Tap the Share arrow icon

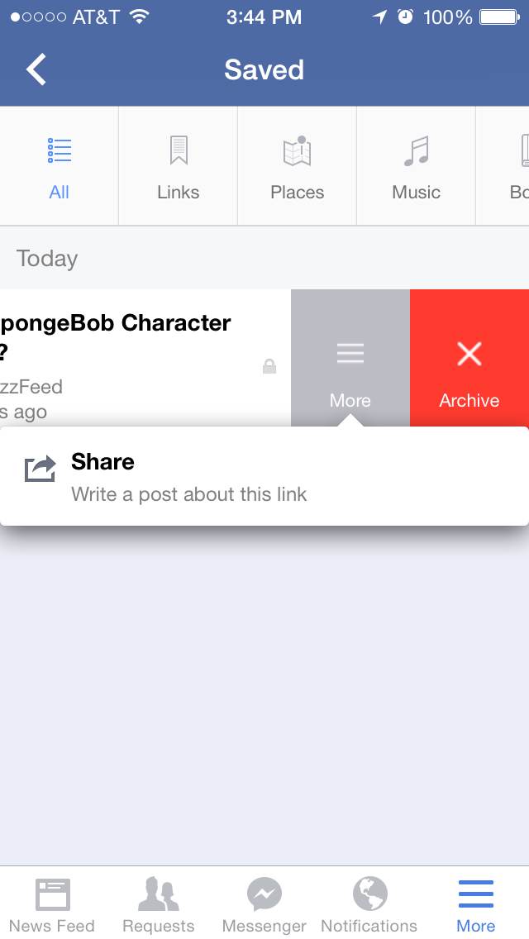[41, 469]
